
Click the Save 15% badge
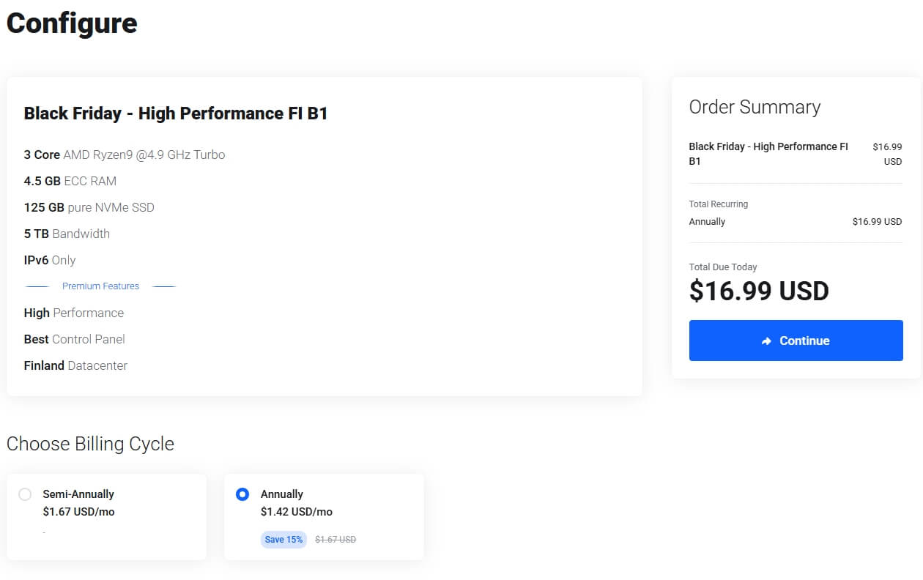point(283,540)
